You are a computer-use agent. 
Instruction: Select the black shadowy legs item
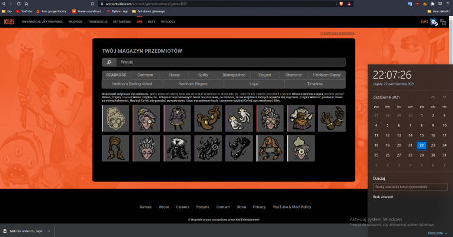(x=239, y=148)
